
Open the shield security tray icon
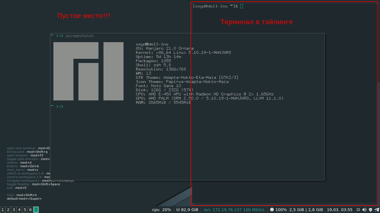click(x=370, y=210)
